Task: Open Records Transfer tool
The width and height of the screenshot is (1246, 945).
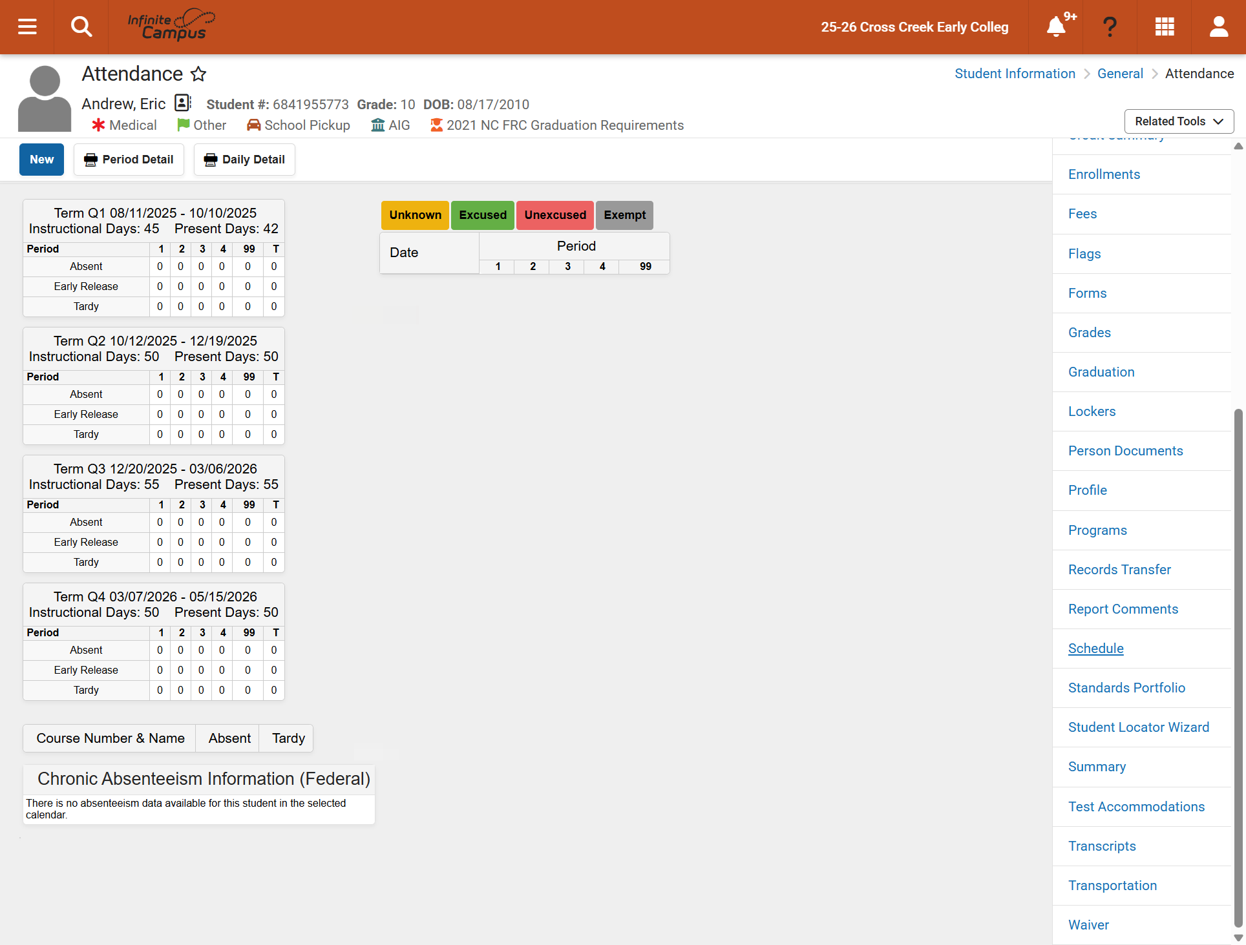Action: (x=1119, y=570)
